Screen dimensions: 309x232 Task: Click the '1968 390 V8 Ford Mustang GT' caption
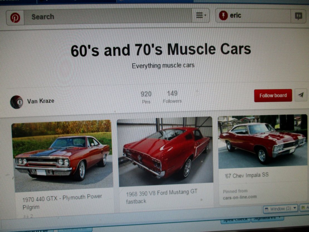click(x=161, y=193)
